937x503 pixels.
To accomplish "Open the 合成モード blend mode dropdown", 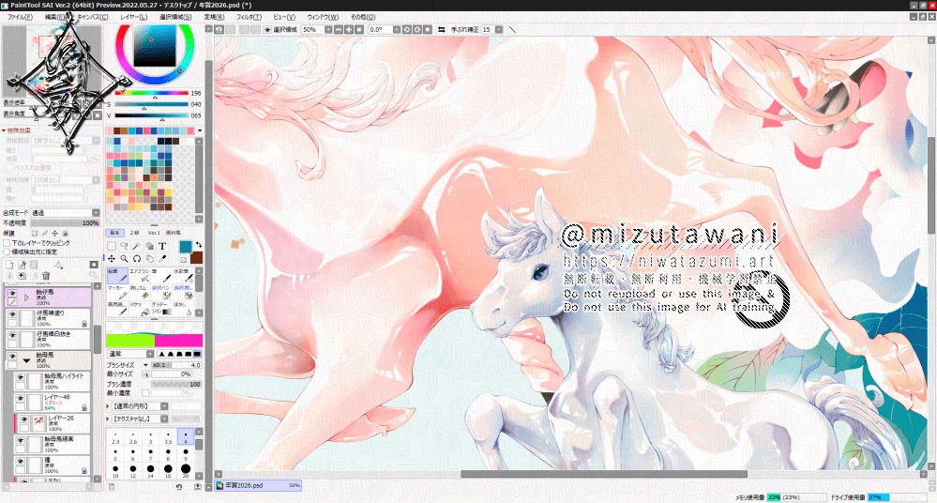I will pos(64,213).
